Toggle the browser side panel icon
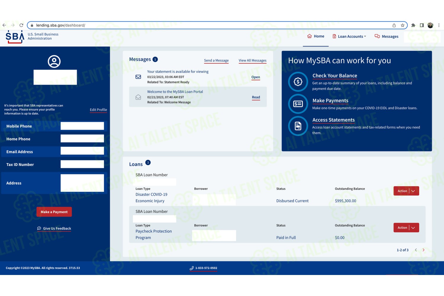The image size is (444, 296). pos(422,25)
